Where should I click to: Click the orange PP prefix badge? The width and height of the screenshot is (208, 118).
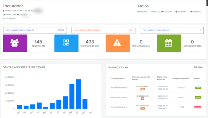[142, 99]
